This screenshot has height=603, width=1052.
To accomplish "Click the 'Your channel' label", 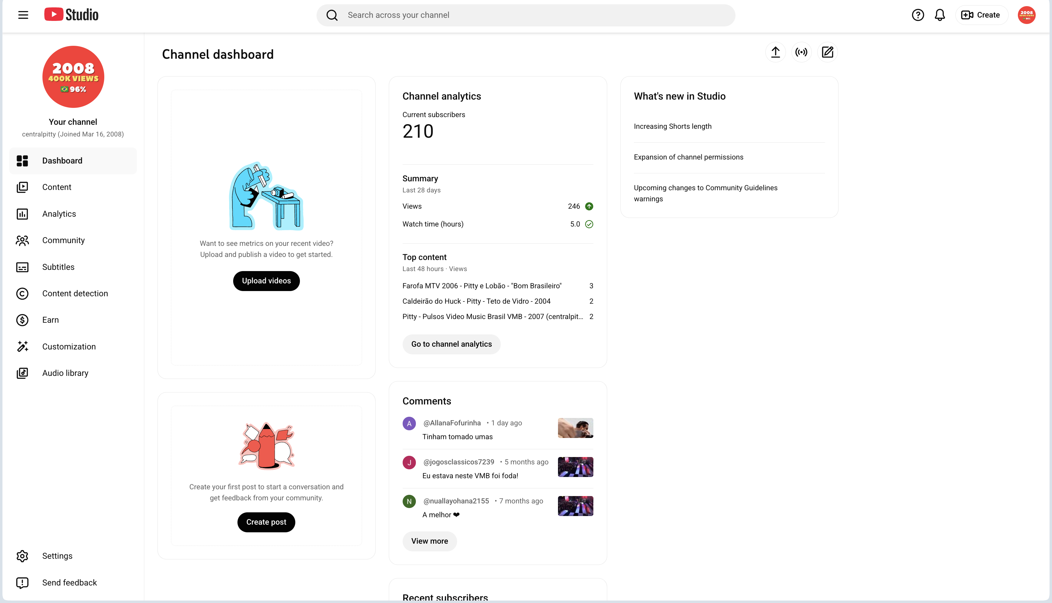I will coord(73,122).
